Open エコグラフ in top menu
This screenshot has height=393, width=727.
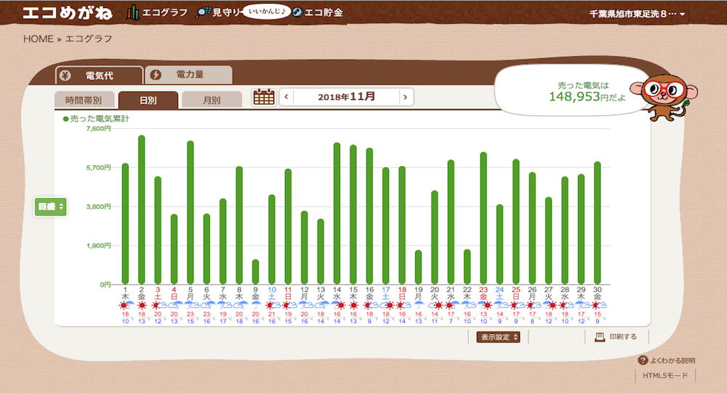(x=164, y=12)
